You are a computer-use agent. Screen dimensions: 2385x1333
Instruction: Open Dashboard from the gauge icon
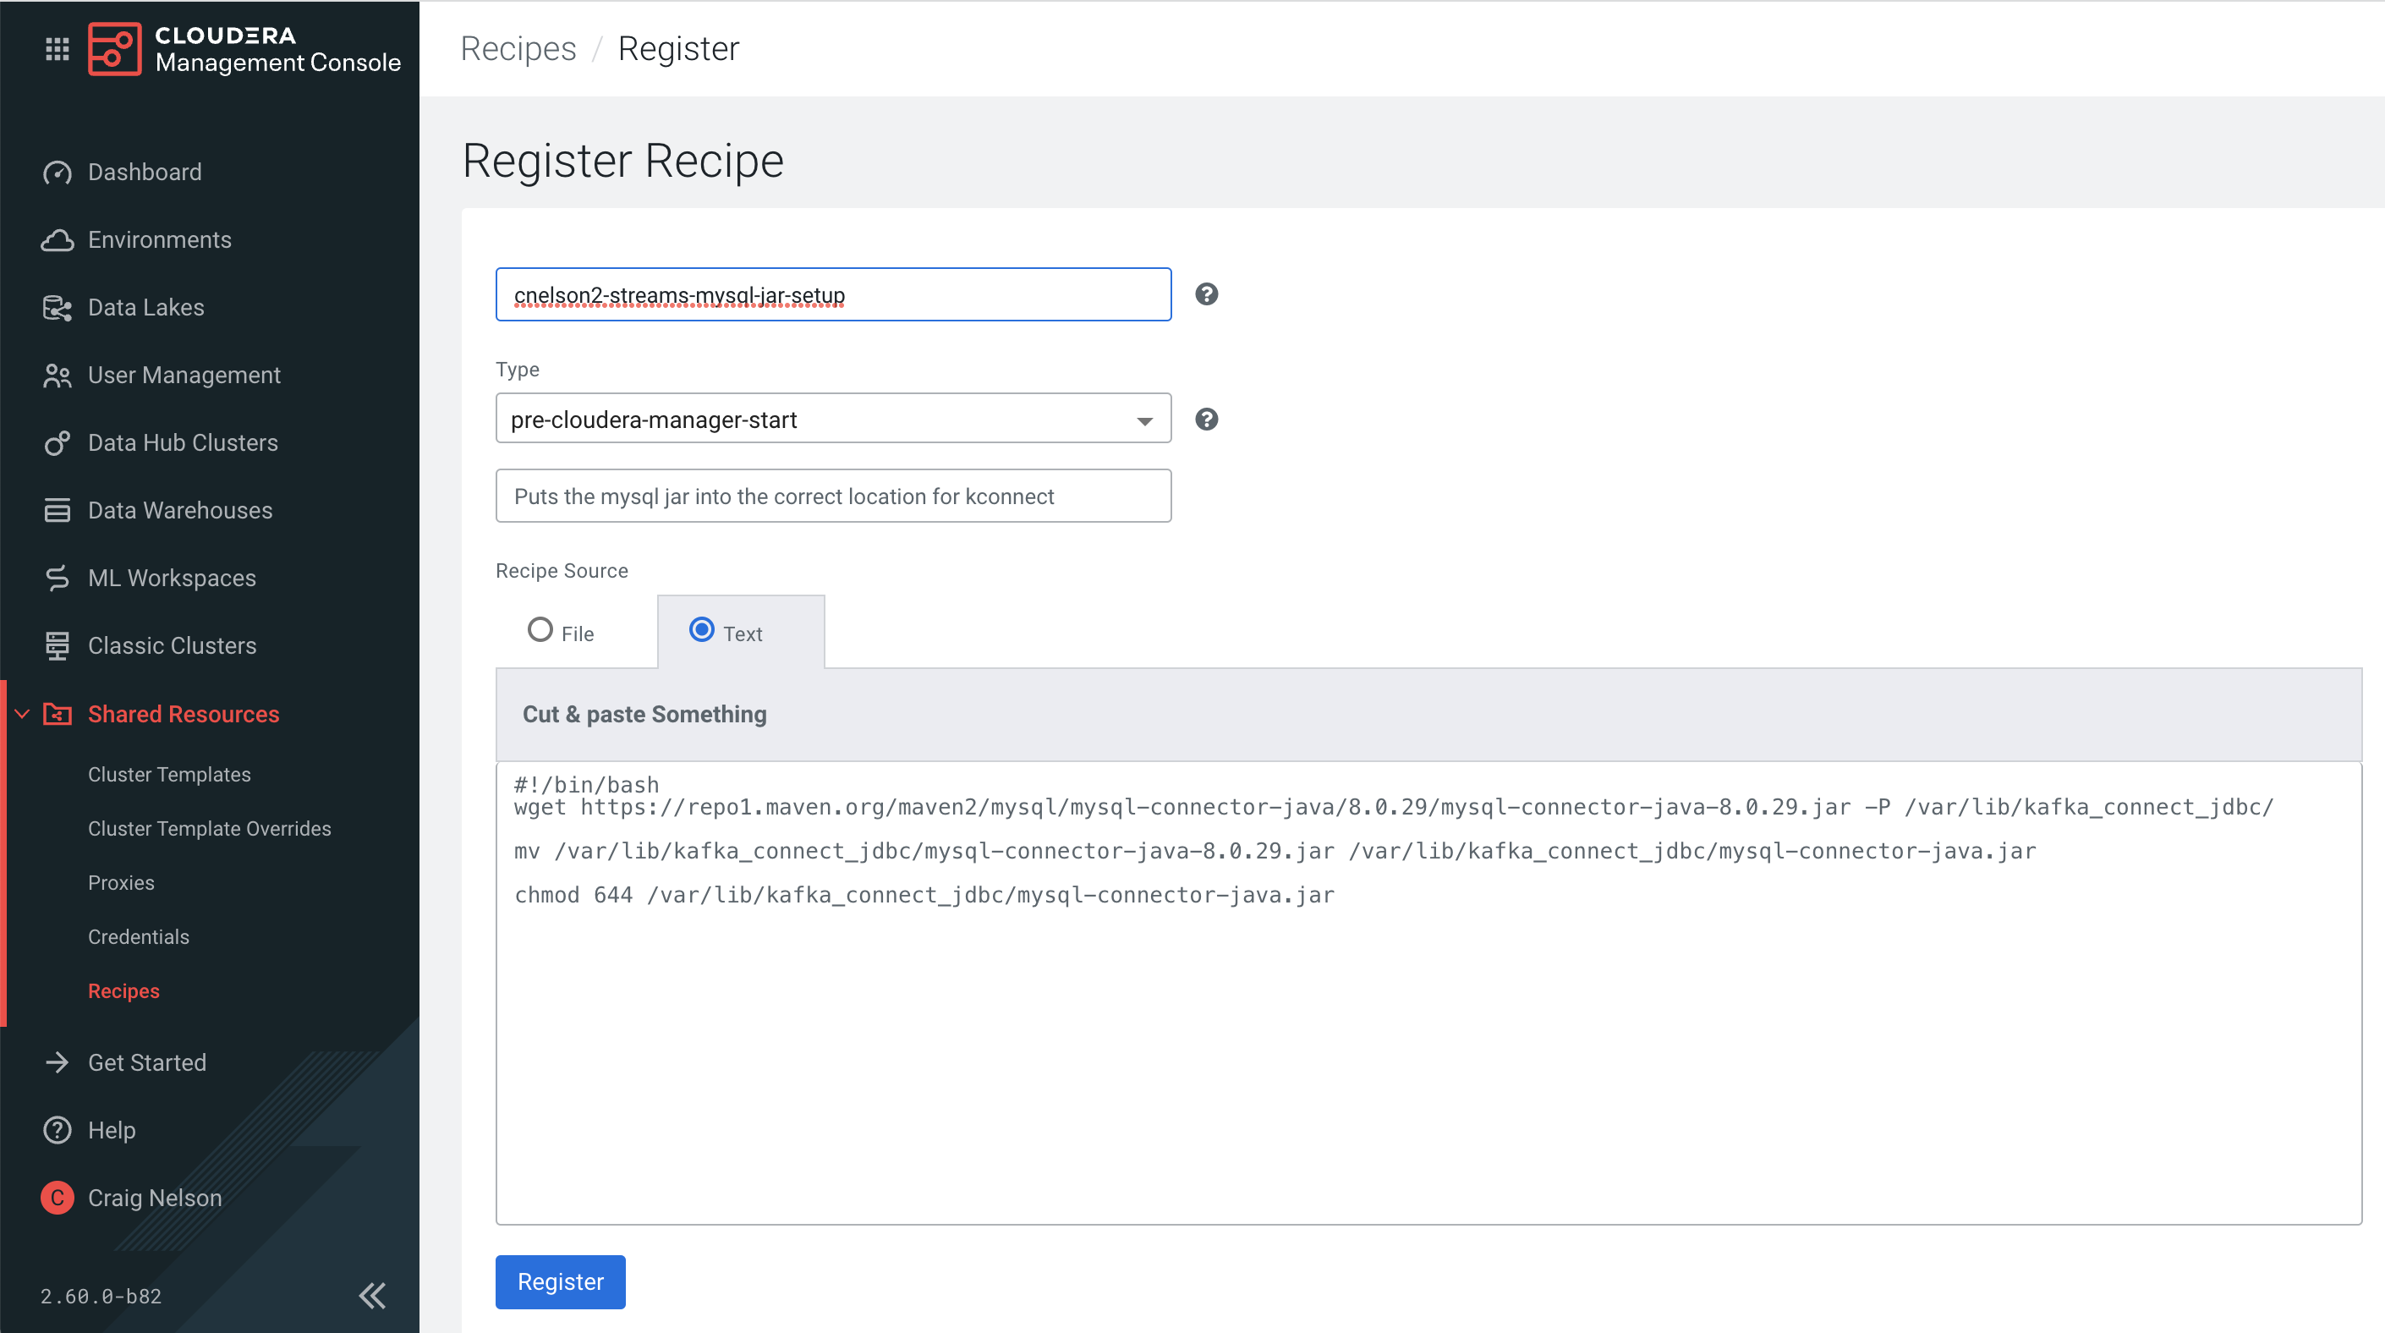click(58, 173)
